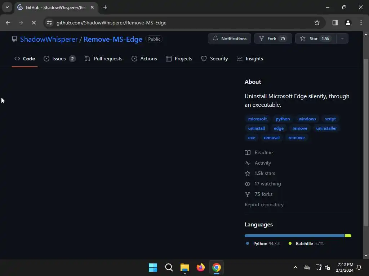Click the Notifications button
This screenshot has width=369, height=276.
[230, 39]
